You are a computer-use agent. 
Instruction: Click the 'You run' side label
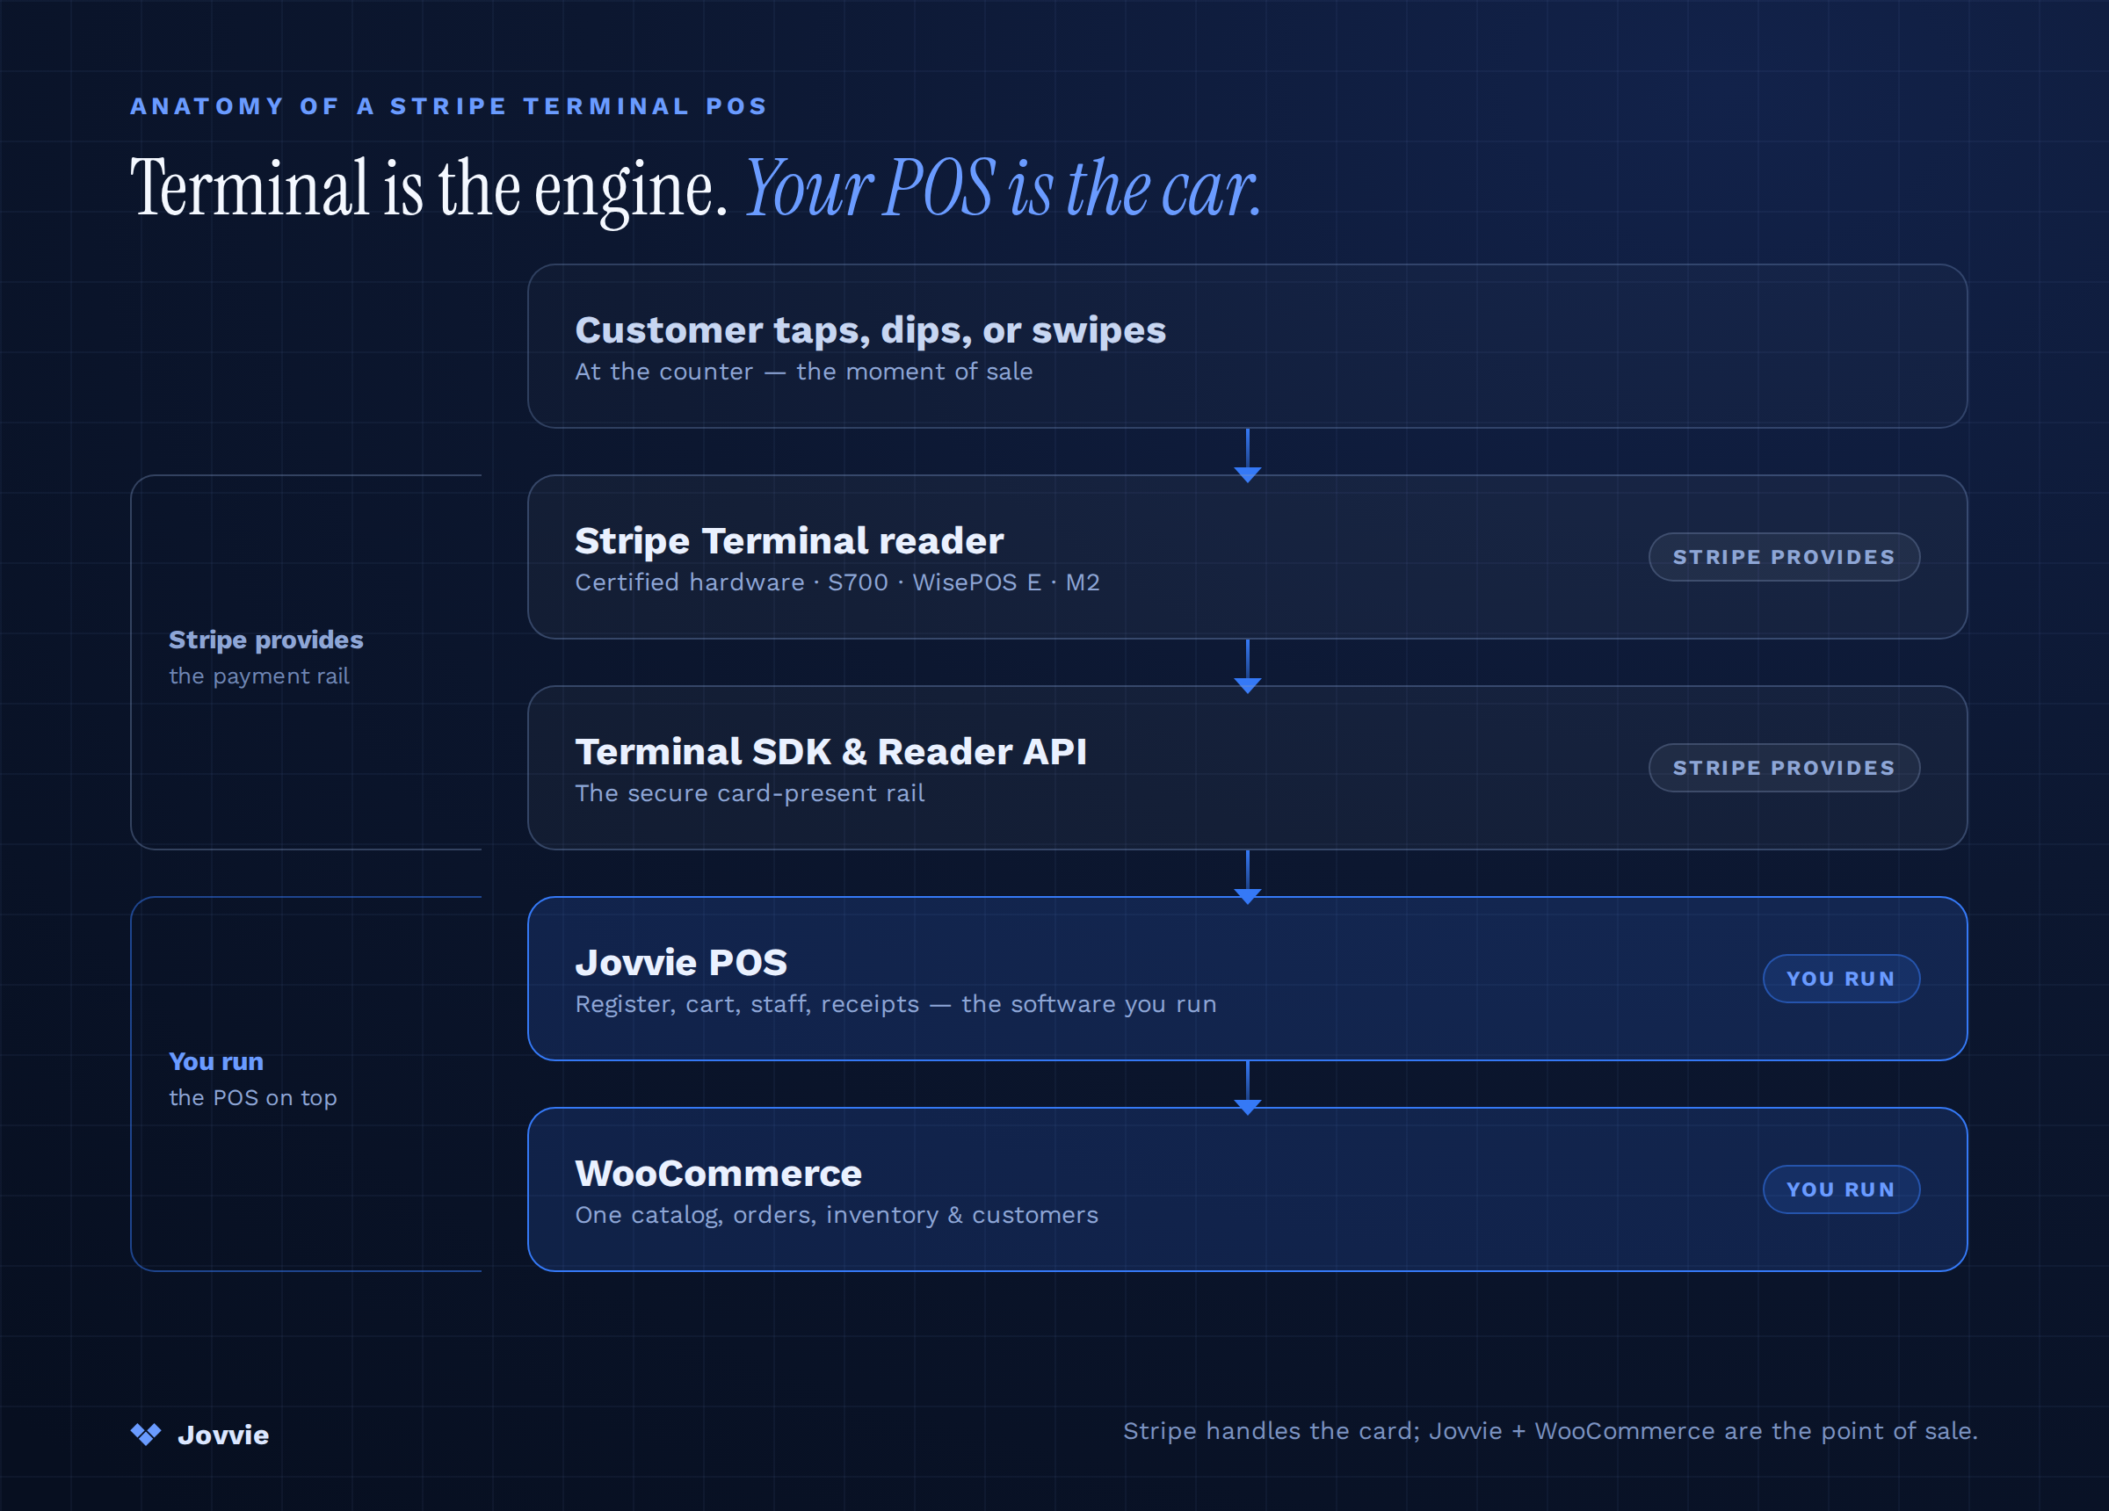point(216,1061)
